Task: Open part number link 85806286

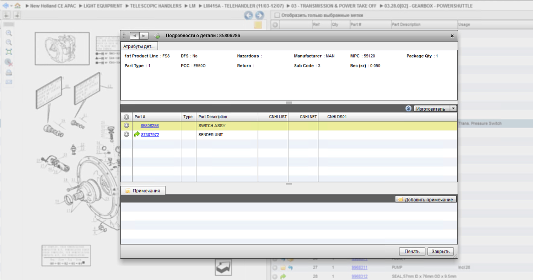Action: 150,125
